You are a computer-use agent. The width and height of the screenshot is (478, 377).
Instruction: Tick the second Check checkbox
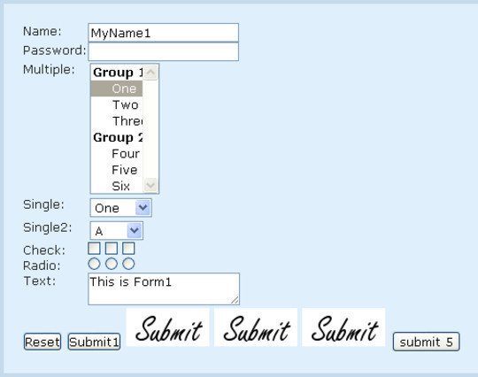112,249
